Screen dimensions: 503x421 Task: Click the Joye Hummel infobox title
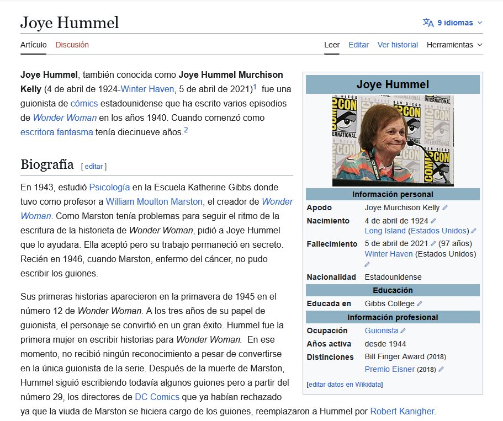tap(393, 84)
